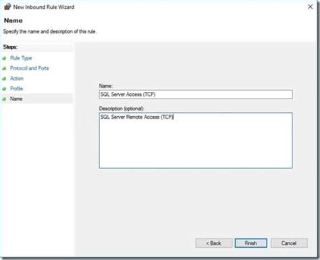
Task: Click 'Specify the name and description' text
Action: tap(50, 32)
